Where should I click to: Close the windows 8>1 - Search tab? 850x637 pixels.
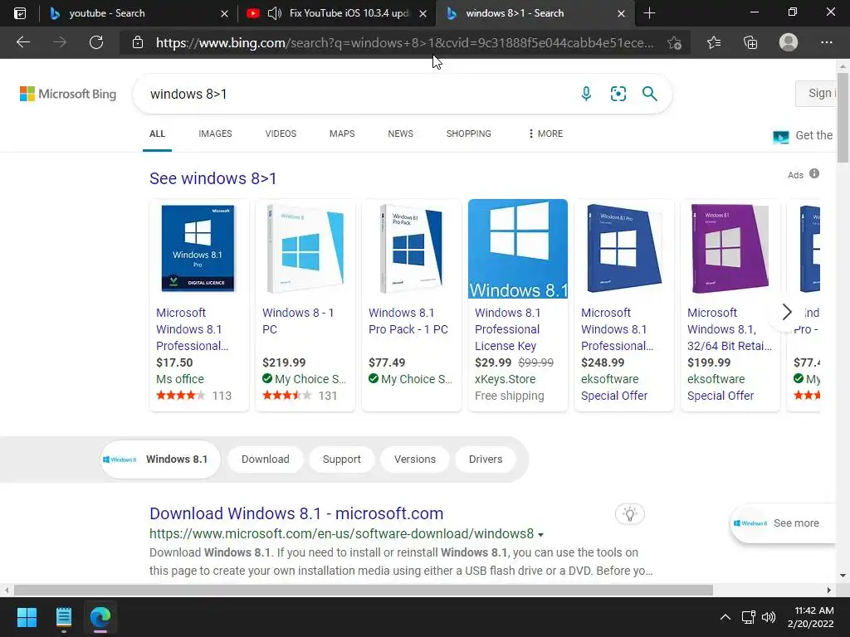tap(621, 13)
